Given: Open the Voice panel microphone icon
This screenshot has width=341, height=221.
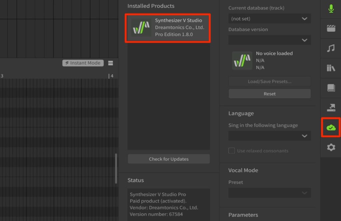Looking at the screenshot, I should (x=331, y=9).
